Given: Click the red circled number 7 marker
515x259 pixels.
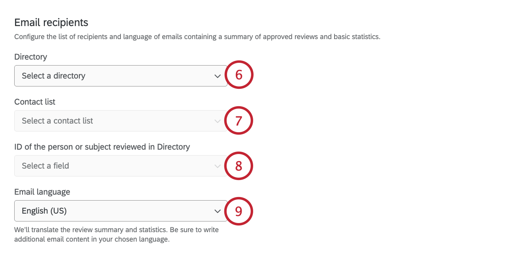Looking at the screenshot, I should 239,120.
